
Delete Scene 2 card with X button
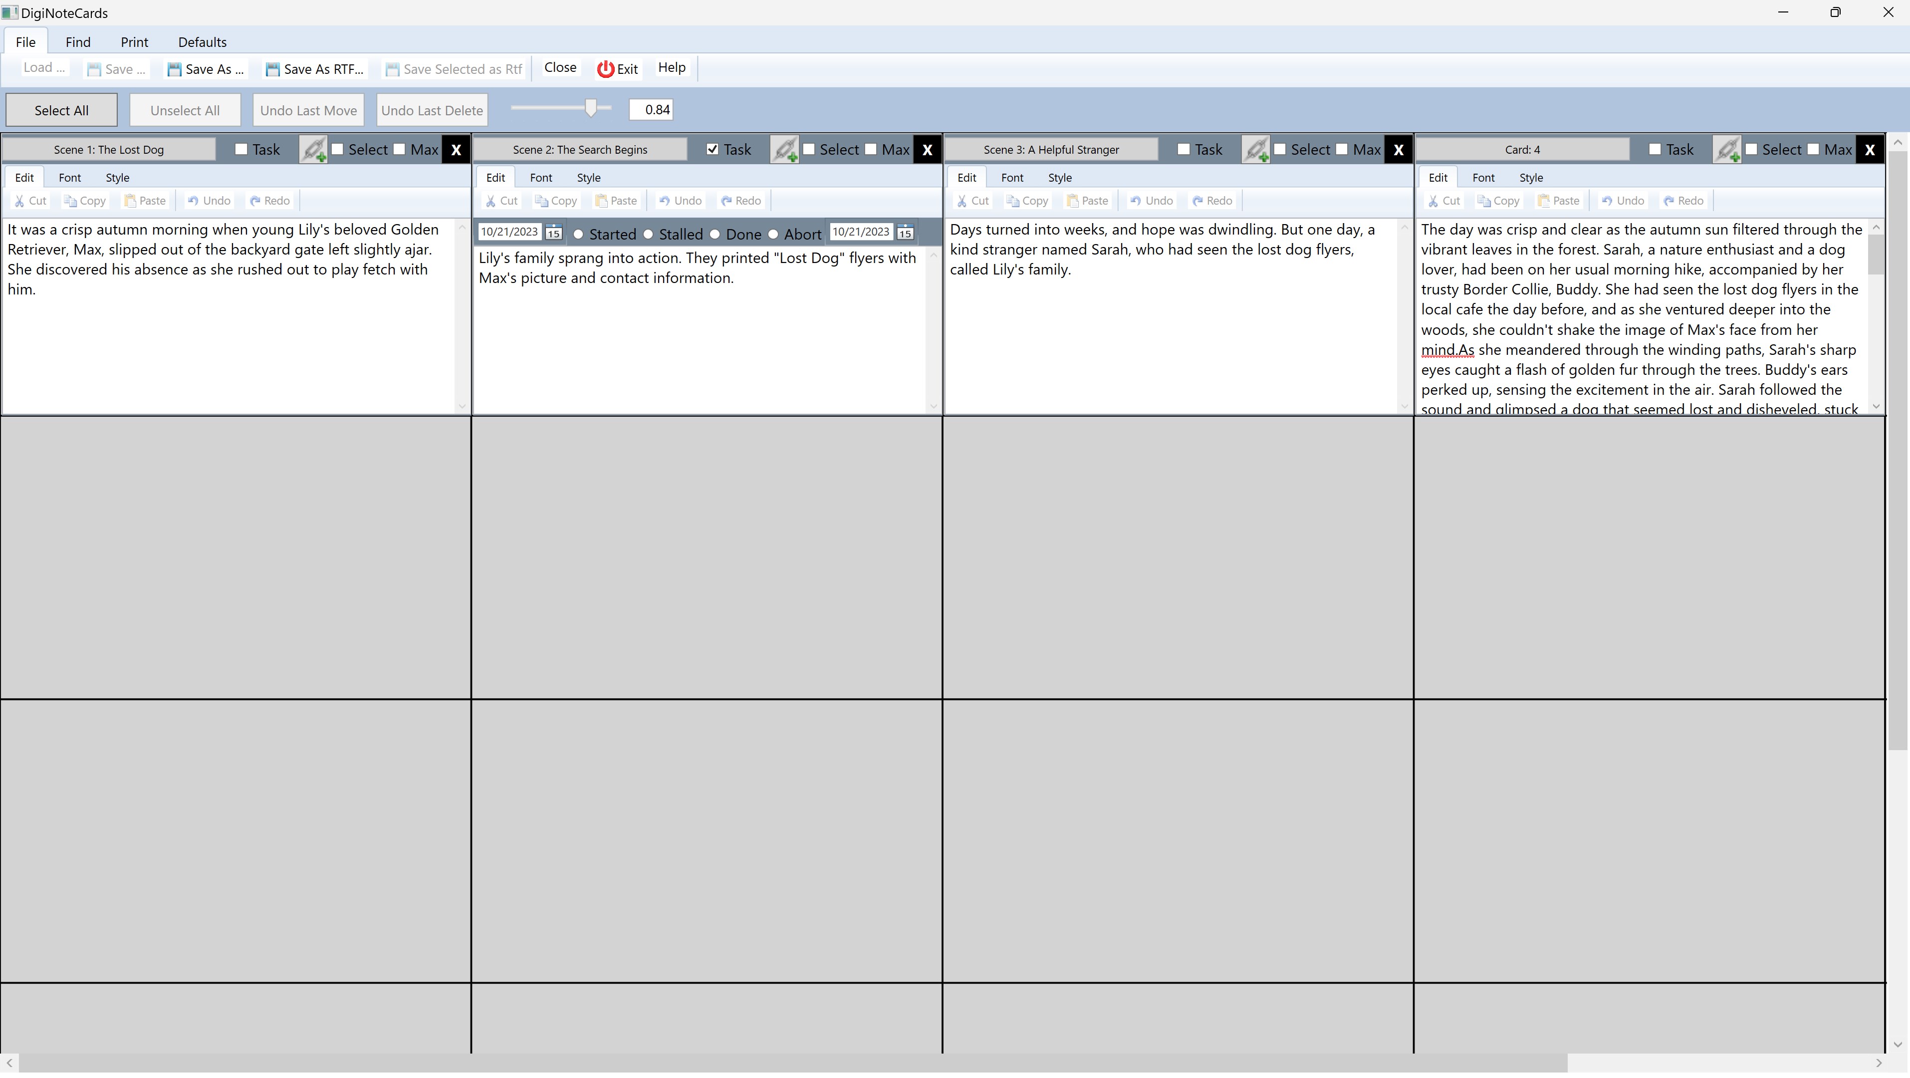pos(927,150)
